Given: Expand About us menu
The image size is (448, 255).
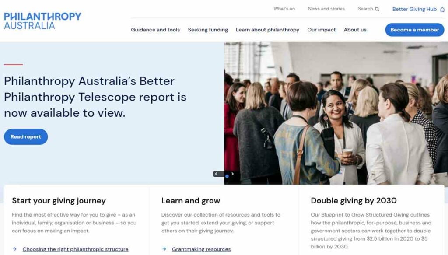Looking at the screenshot, I should pos(355,30).
